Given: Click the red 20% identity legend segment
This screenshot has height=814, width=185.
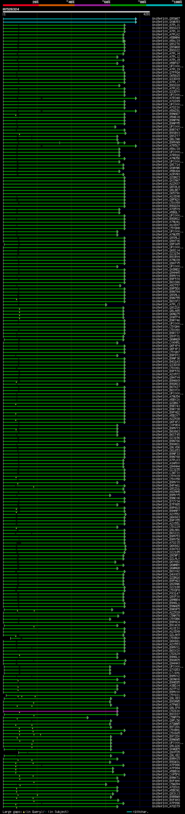Looking at the screenshot, I should (x=21, y=5).
